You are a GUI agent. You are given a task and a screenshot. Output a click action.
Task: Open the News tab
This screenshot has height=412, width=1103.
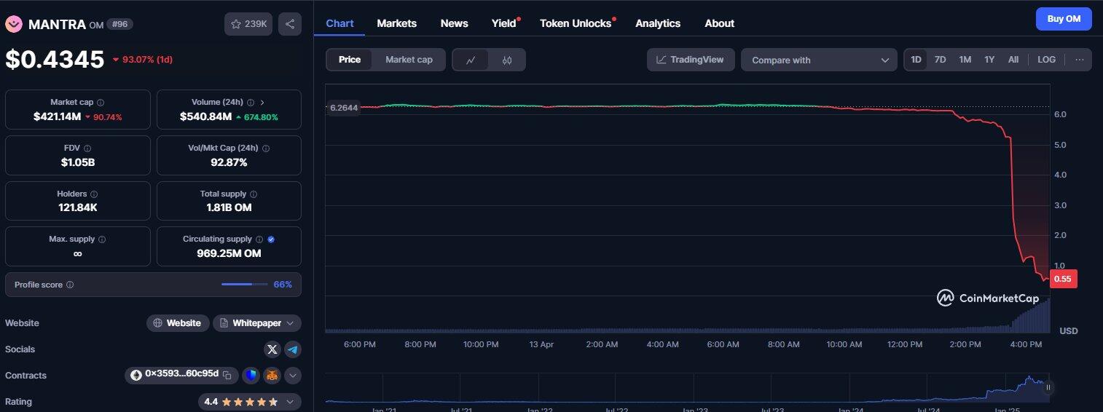[455, 23]
